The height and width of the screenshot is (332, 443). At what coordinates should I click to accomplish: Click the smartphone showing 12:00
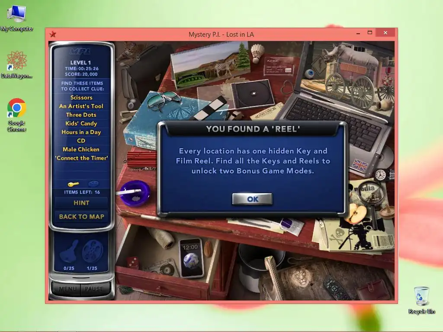pyautogui.click(x=191, y=258)
